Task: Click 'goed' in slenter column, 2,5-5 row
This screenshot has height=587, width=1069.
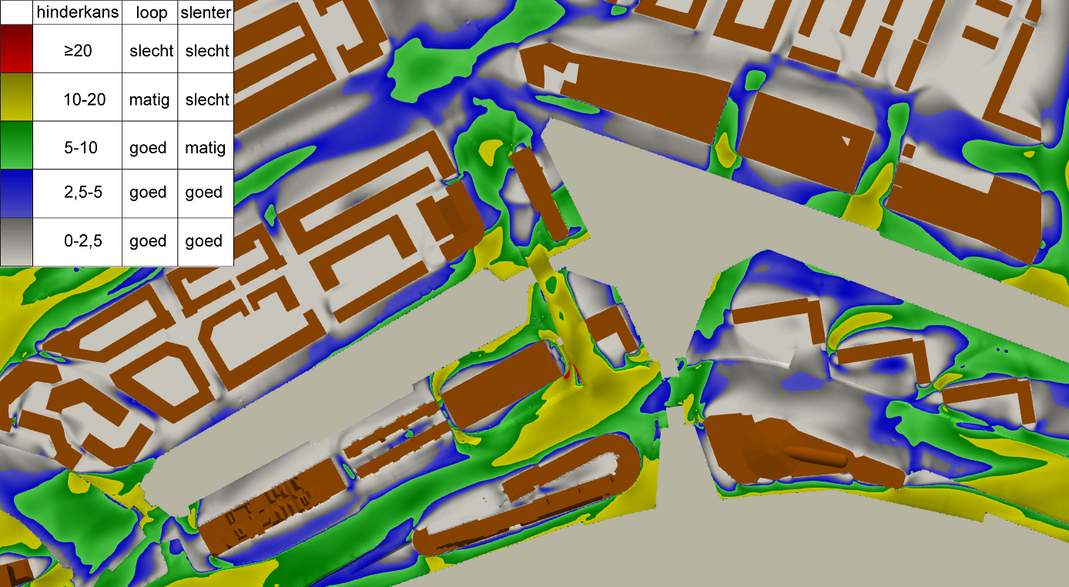Action: click(204, 193)
